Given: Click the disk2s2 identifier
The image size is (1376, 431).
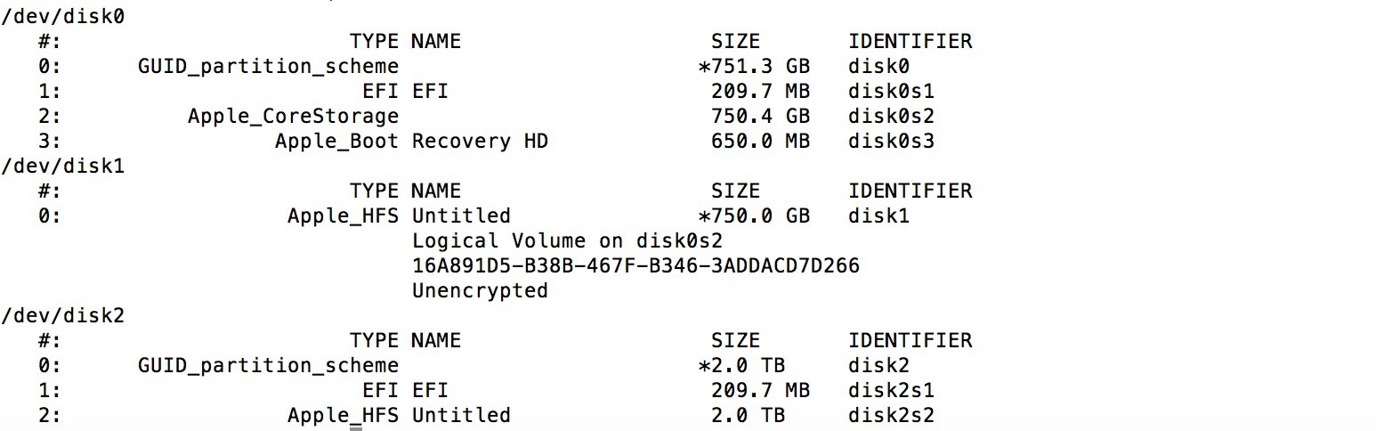Looking at the screenshot, I should coord(891,415).
